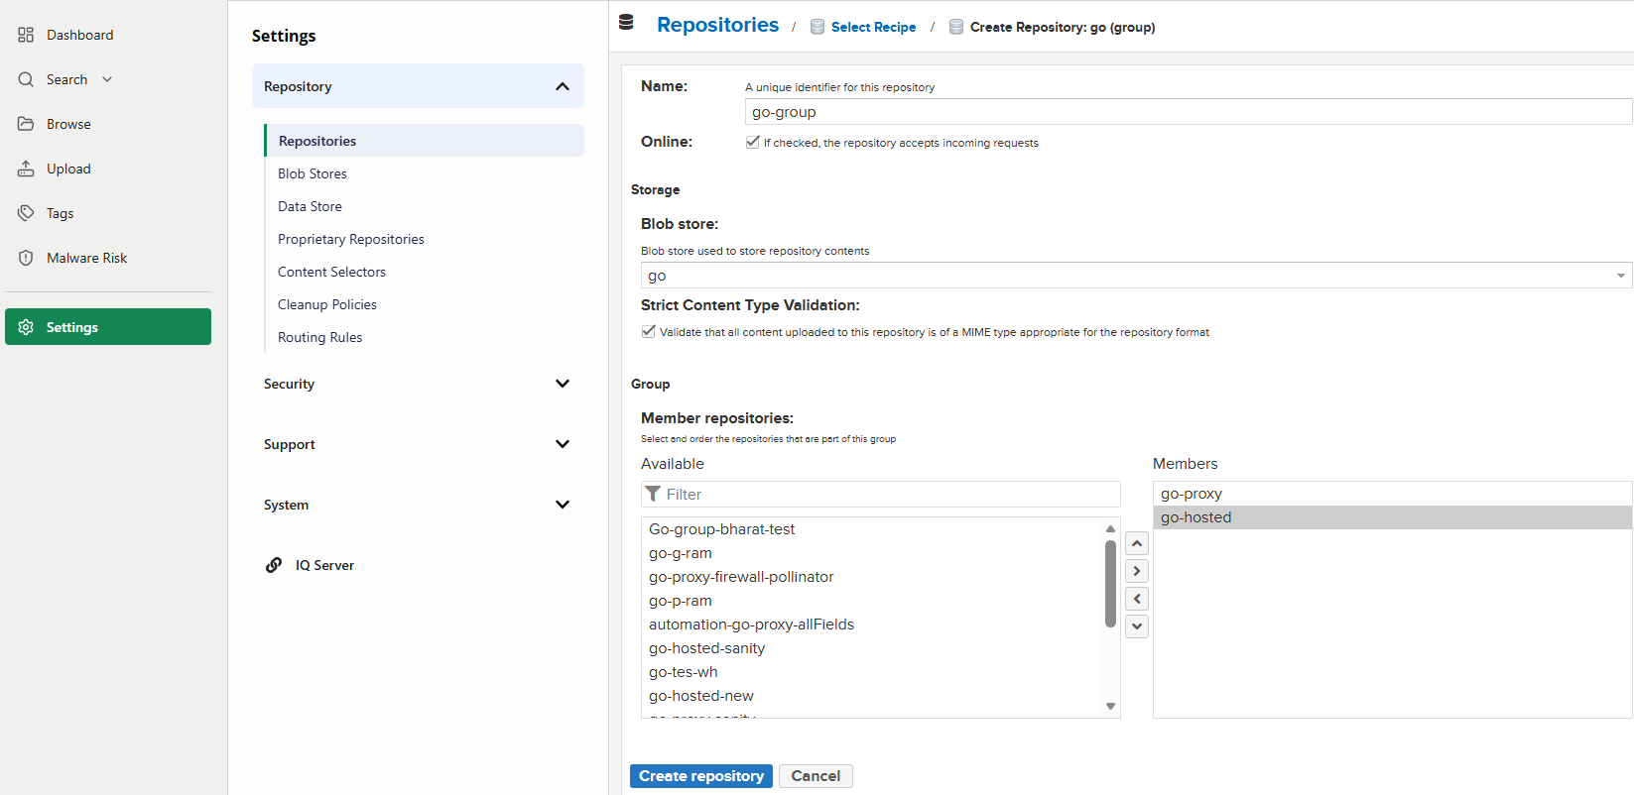The width and height of the screenshot is (1634, 795).
Task: Open Repositories breadcrumb link
Action: coord(717,25)
